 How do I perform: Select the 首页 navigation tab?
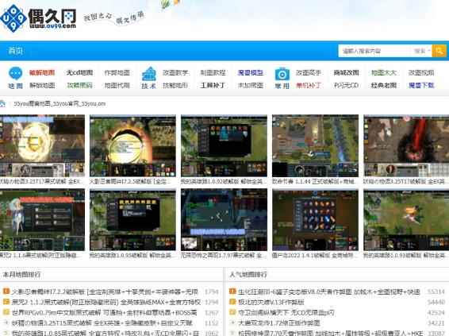click(15, 51)
